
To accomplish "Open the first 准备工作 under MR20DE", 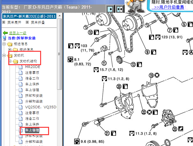I will pyautogui.click(x=32, y=78).
